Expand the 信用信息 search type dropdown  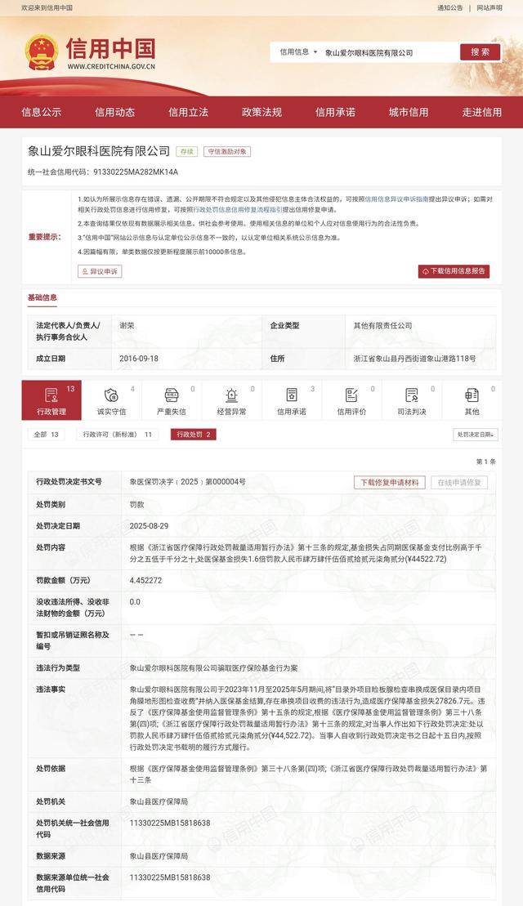(x=297, y=52)
